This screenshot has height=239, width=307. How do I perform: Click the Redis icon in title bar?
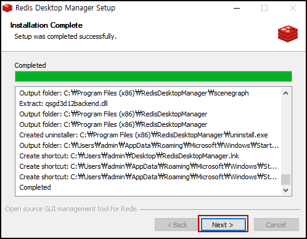7,8
